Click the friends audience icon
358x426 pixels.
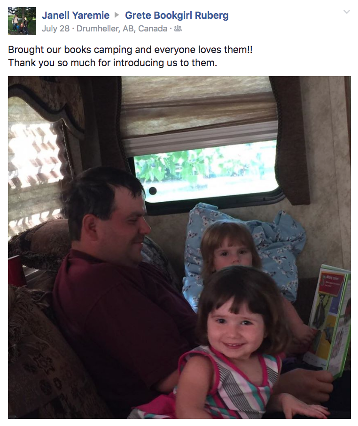tap(178, 28)
